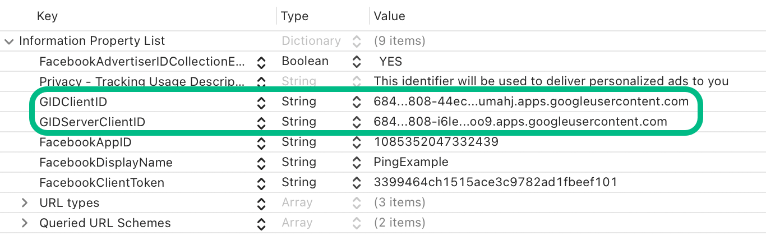Open type popup for FacebookAdvertiserIDCollection Boolean

[356, 62]
